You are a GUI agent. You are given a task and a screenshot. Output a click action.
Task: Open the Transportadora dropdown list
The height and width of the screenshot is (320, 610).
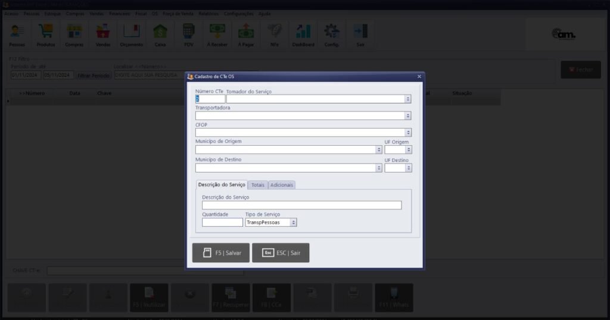pos(407,116)
